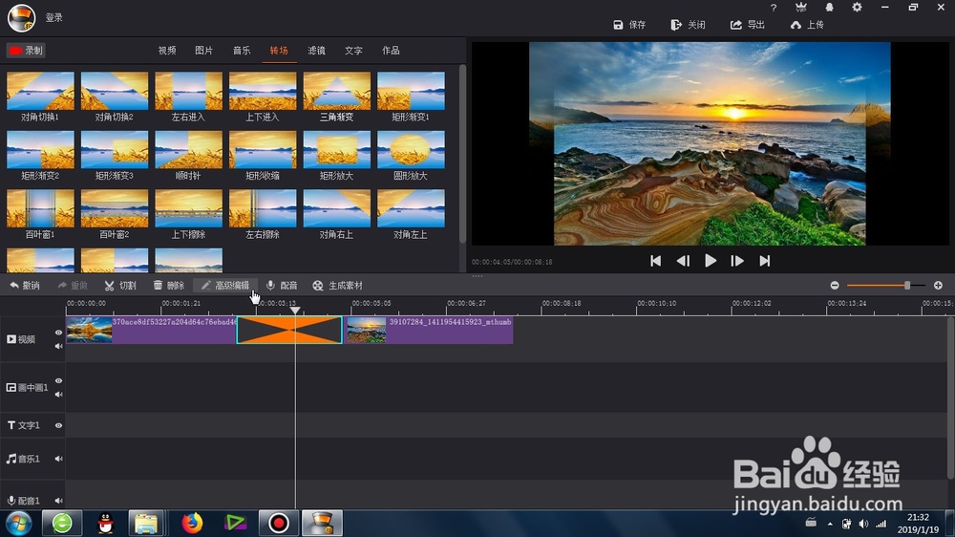955x537 pixels.
Task: Open the notification bell icon
Action: [829, 8]
